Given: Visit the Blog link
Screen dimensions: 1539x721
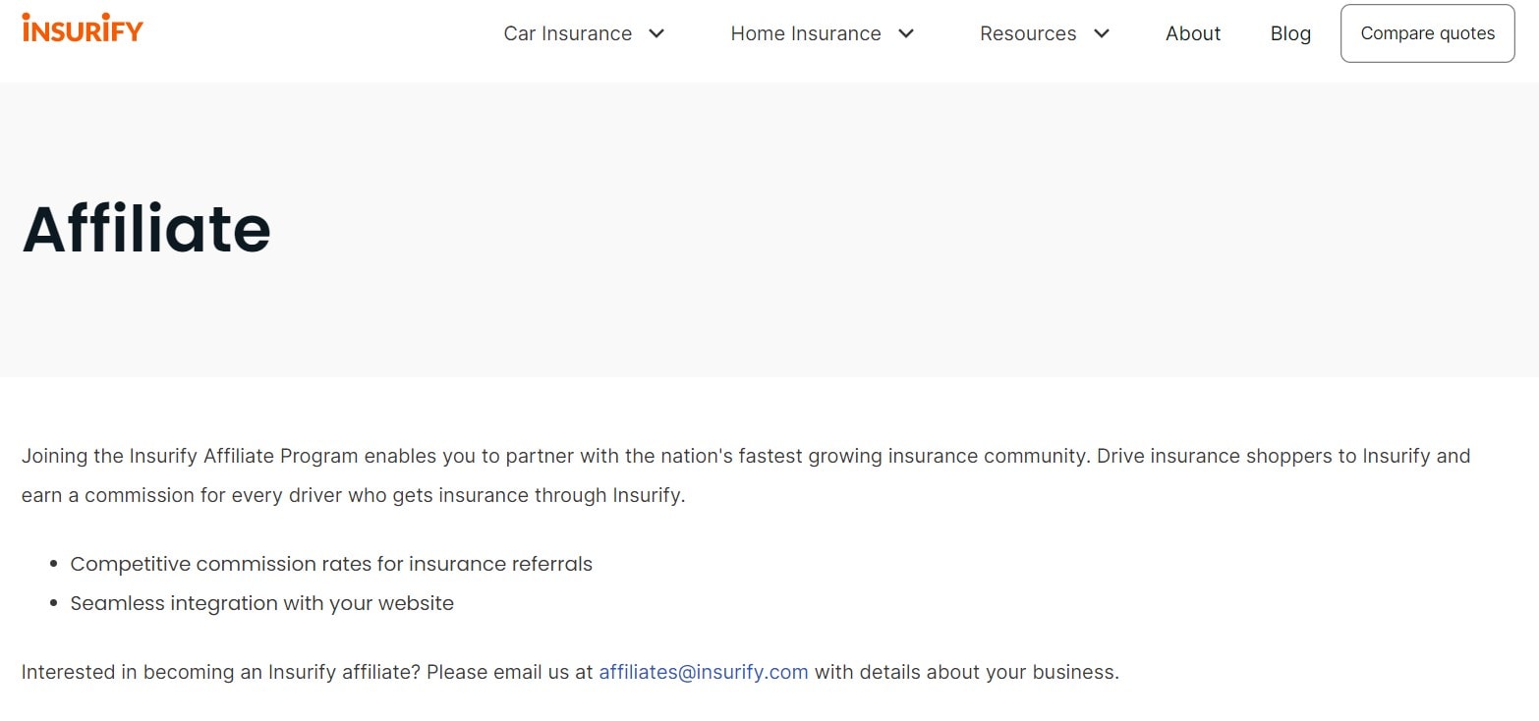Looking at the screenshot, I should pyautogui.click(x=1290, y=33).
